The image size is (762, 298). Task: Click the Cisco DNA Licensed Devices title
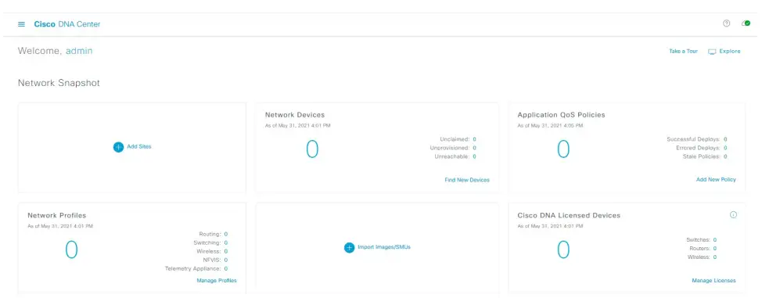click(x=569, y=215)
